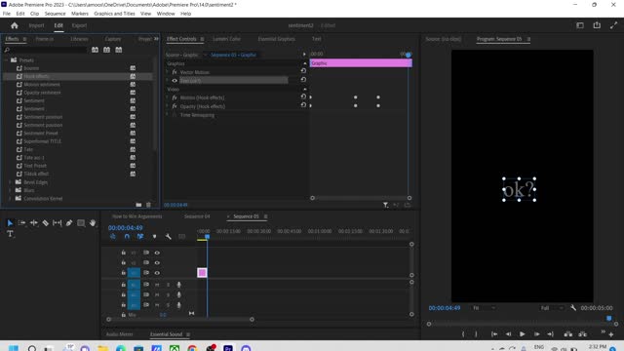Toggle track output eye of bottom video track
The height and width of the screenshot is (351, 624).
click(157, 273)
